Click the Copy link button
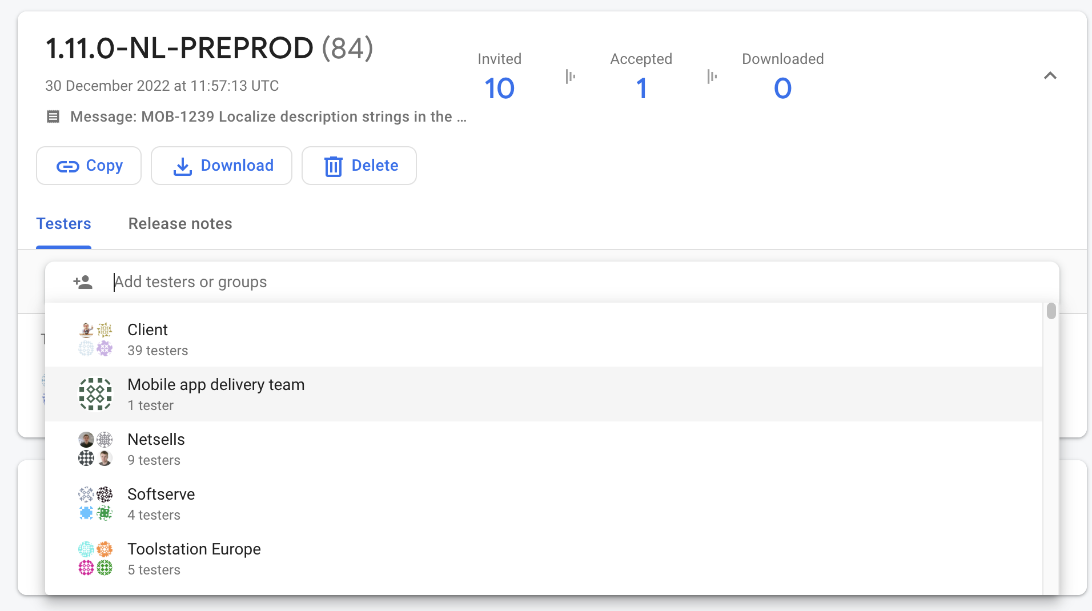This screenshot has height=611, width=1092. click(x=89, y=166)
